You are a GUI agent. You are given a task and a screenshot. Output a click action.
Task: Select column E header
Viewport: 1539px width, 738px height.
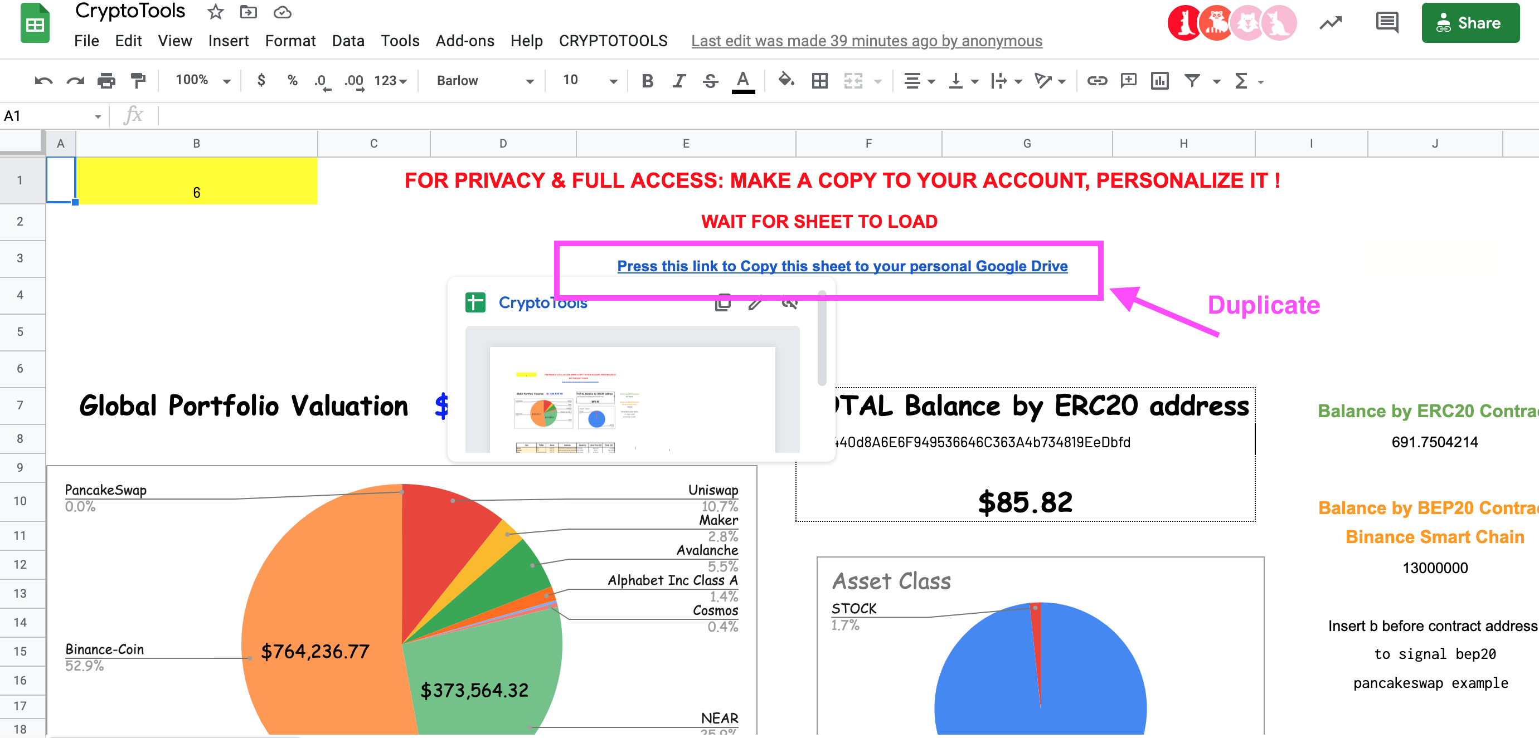686,143
